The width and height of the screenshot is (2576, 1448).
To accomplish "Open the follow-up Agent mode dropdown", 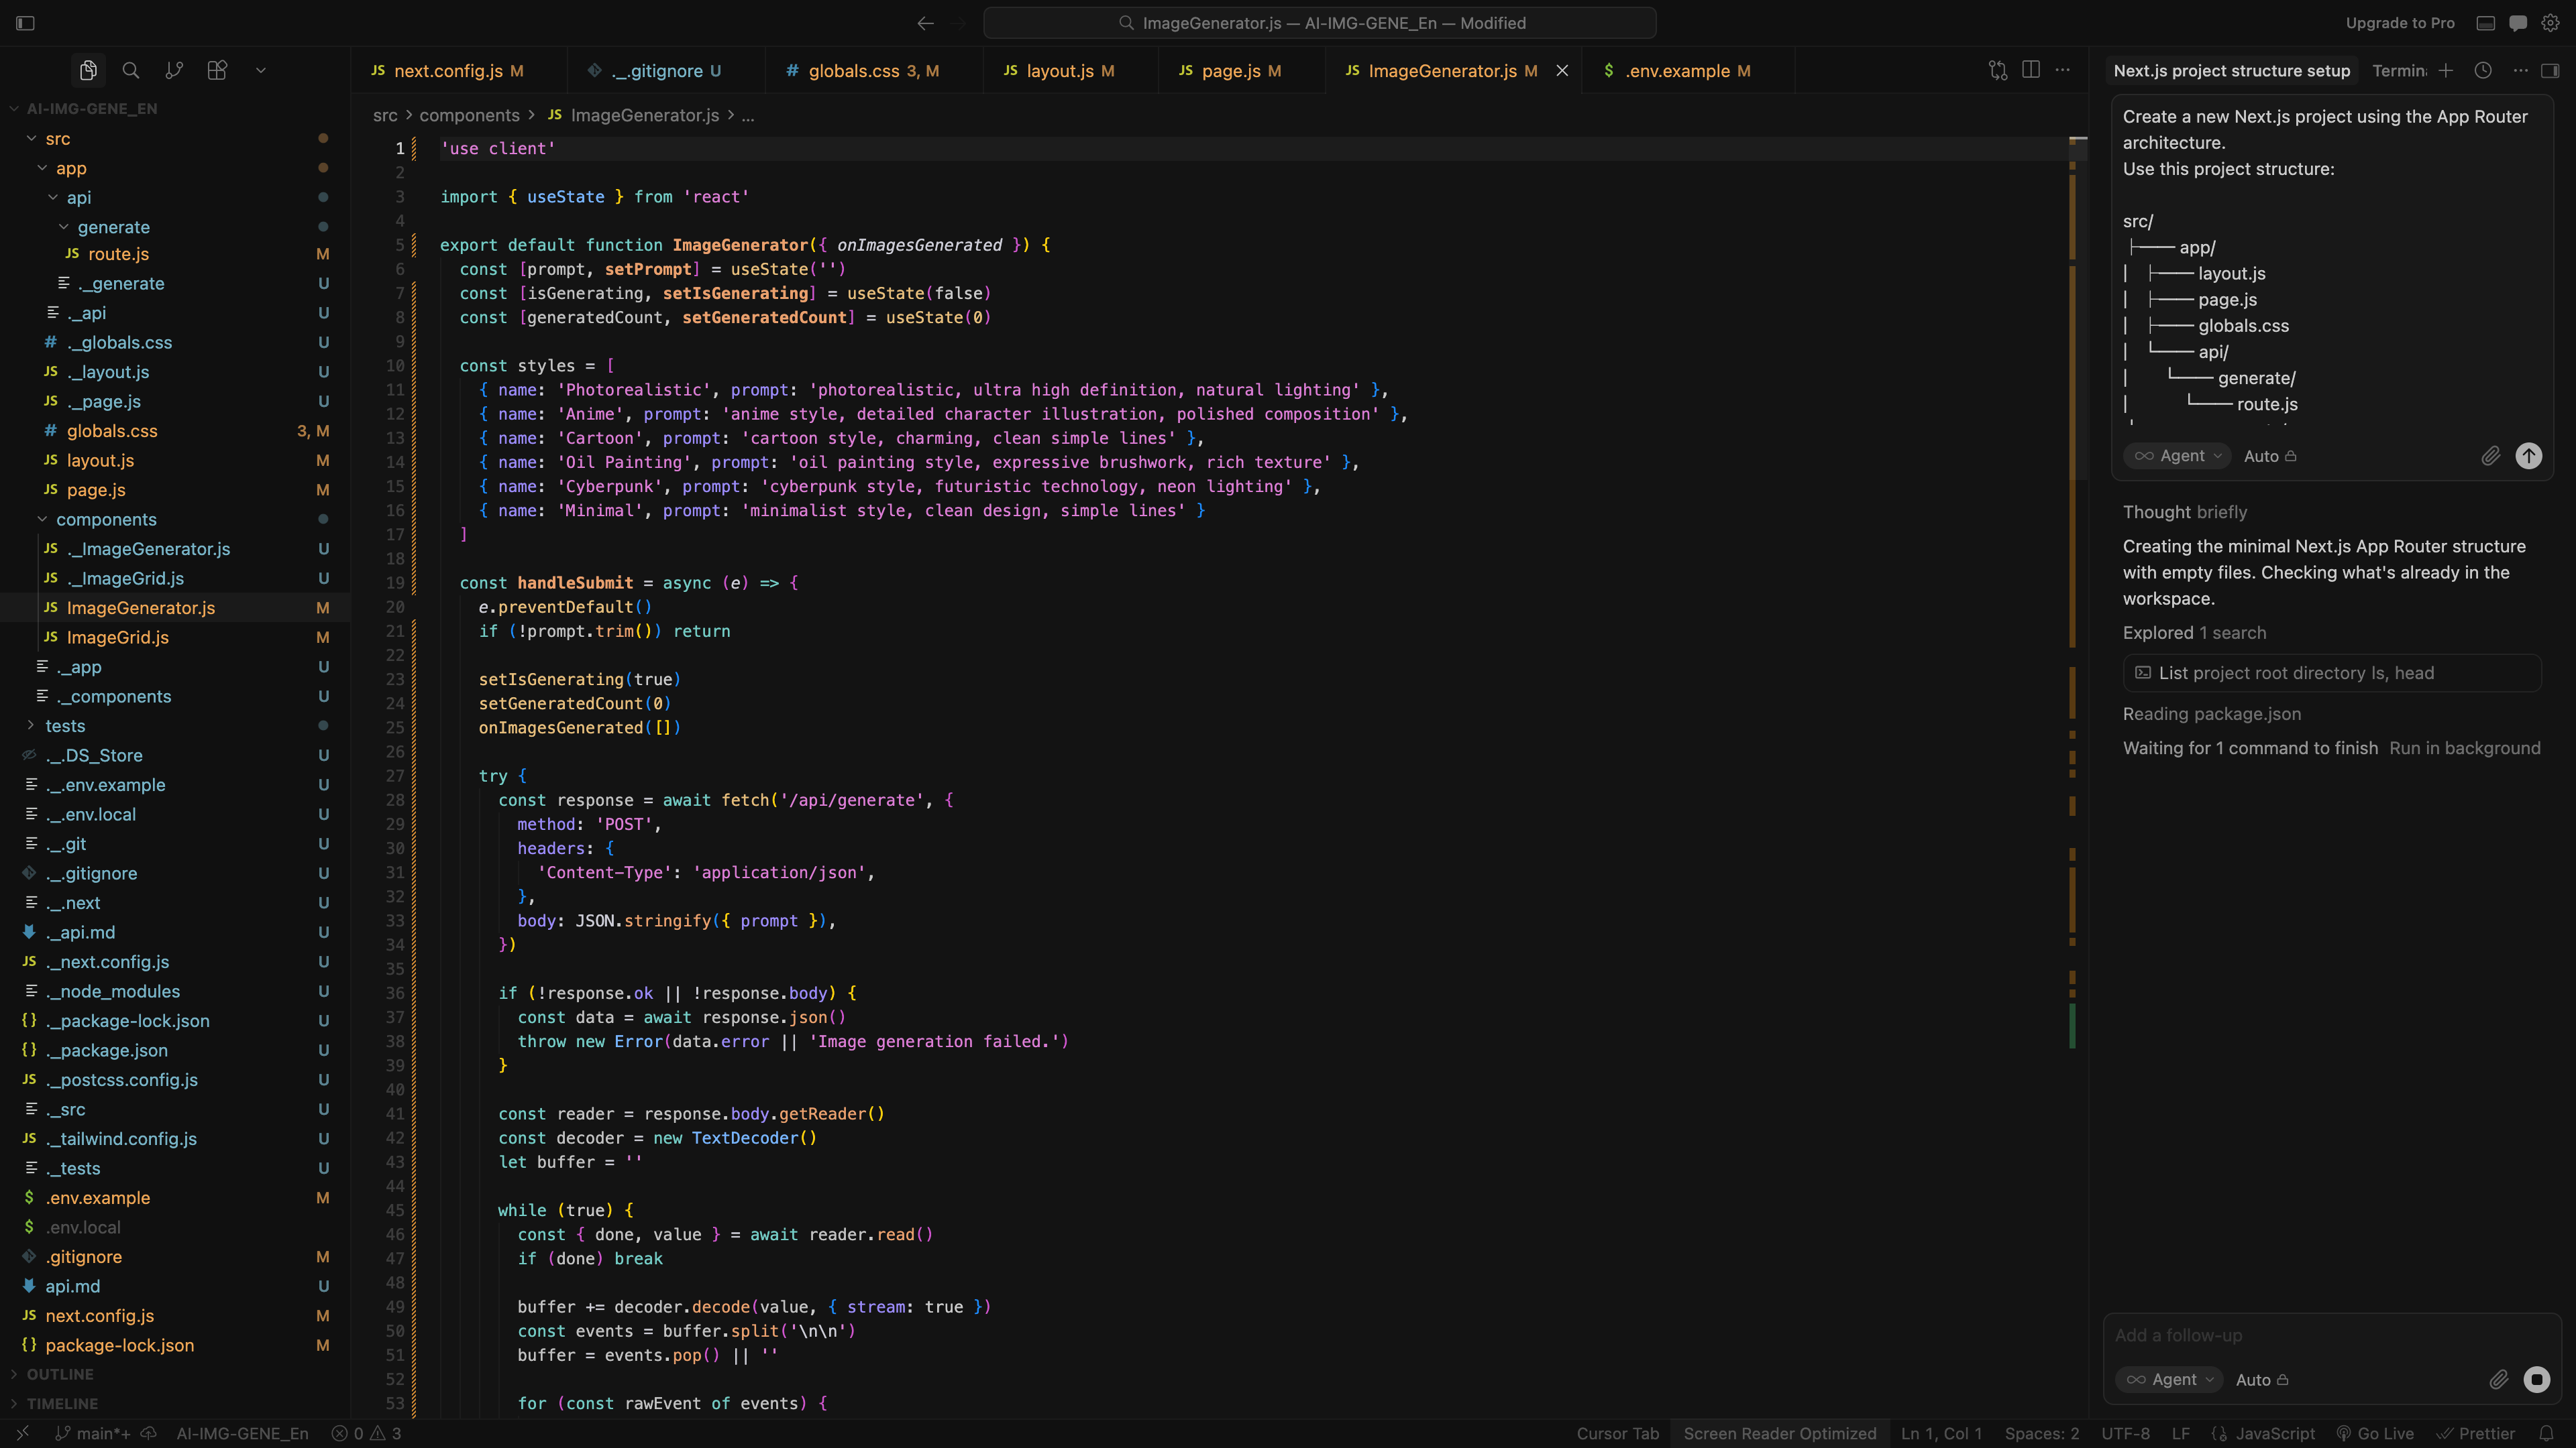I will pyautogui.click(x=2169, y=1380).
